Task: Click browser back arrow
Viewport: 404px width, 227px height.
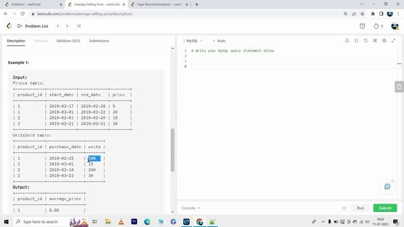Action: (x=6, y=14)
